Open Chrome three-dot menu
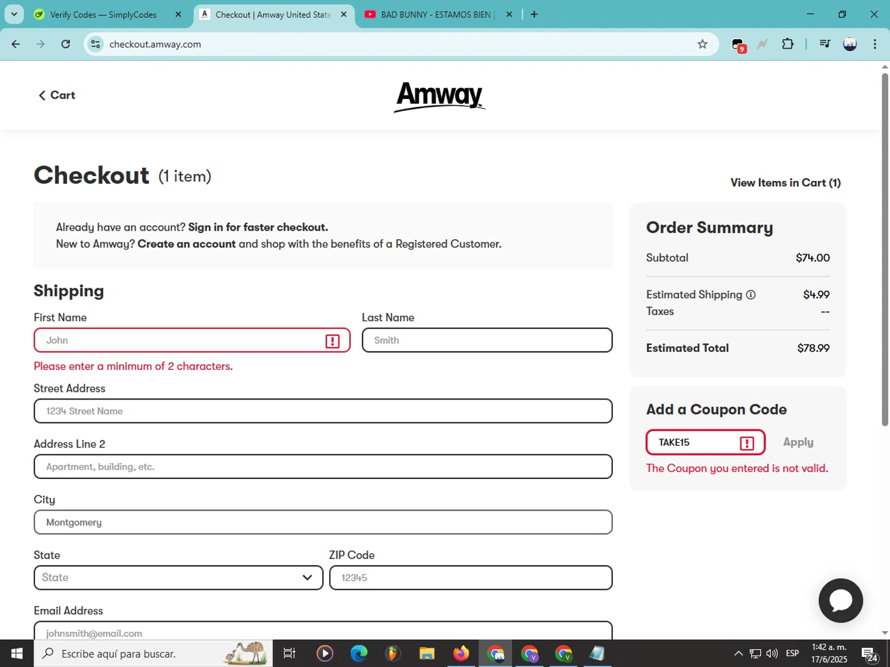This screenshot has height=667, width=890. click(x=875, y=44)
